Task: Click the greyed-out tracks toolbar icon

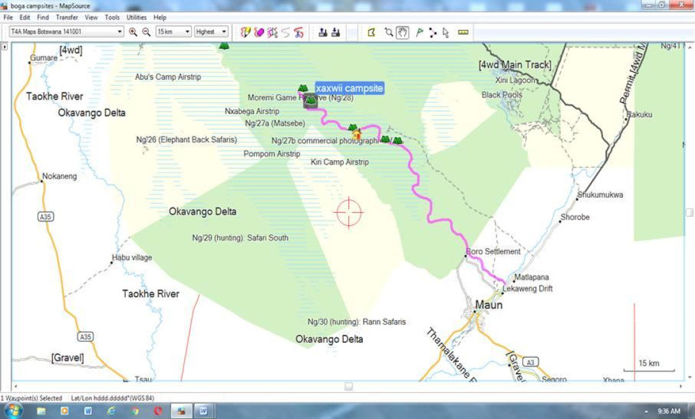Action: (x=286, y=33)
